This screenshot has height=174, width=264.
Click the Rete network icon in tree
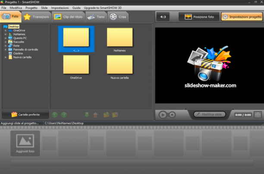pyautogui.click(x=10, y=46)
